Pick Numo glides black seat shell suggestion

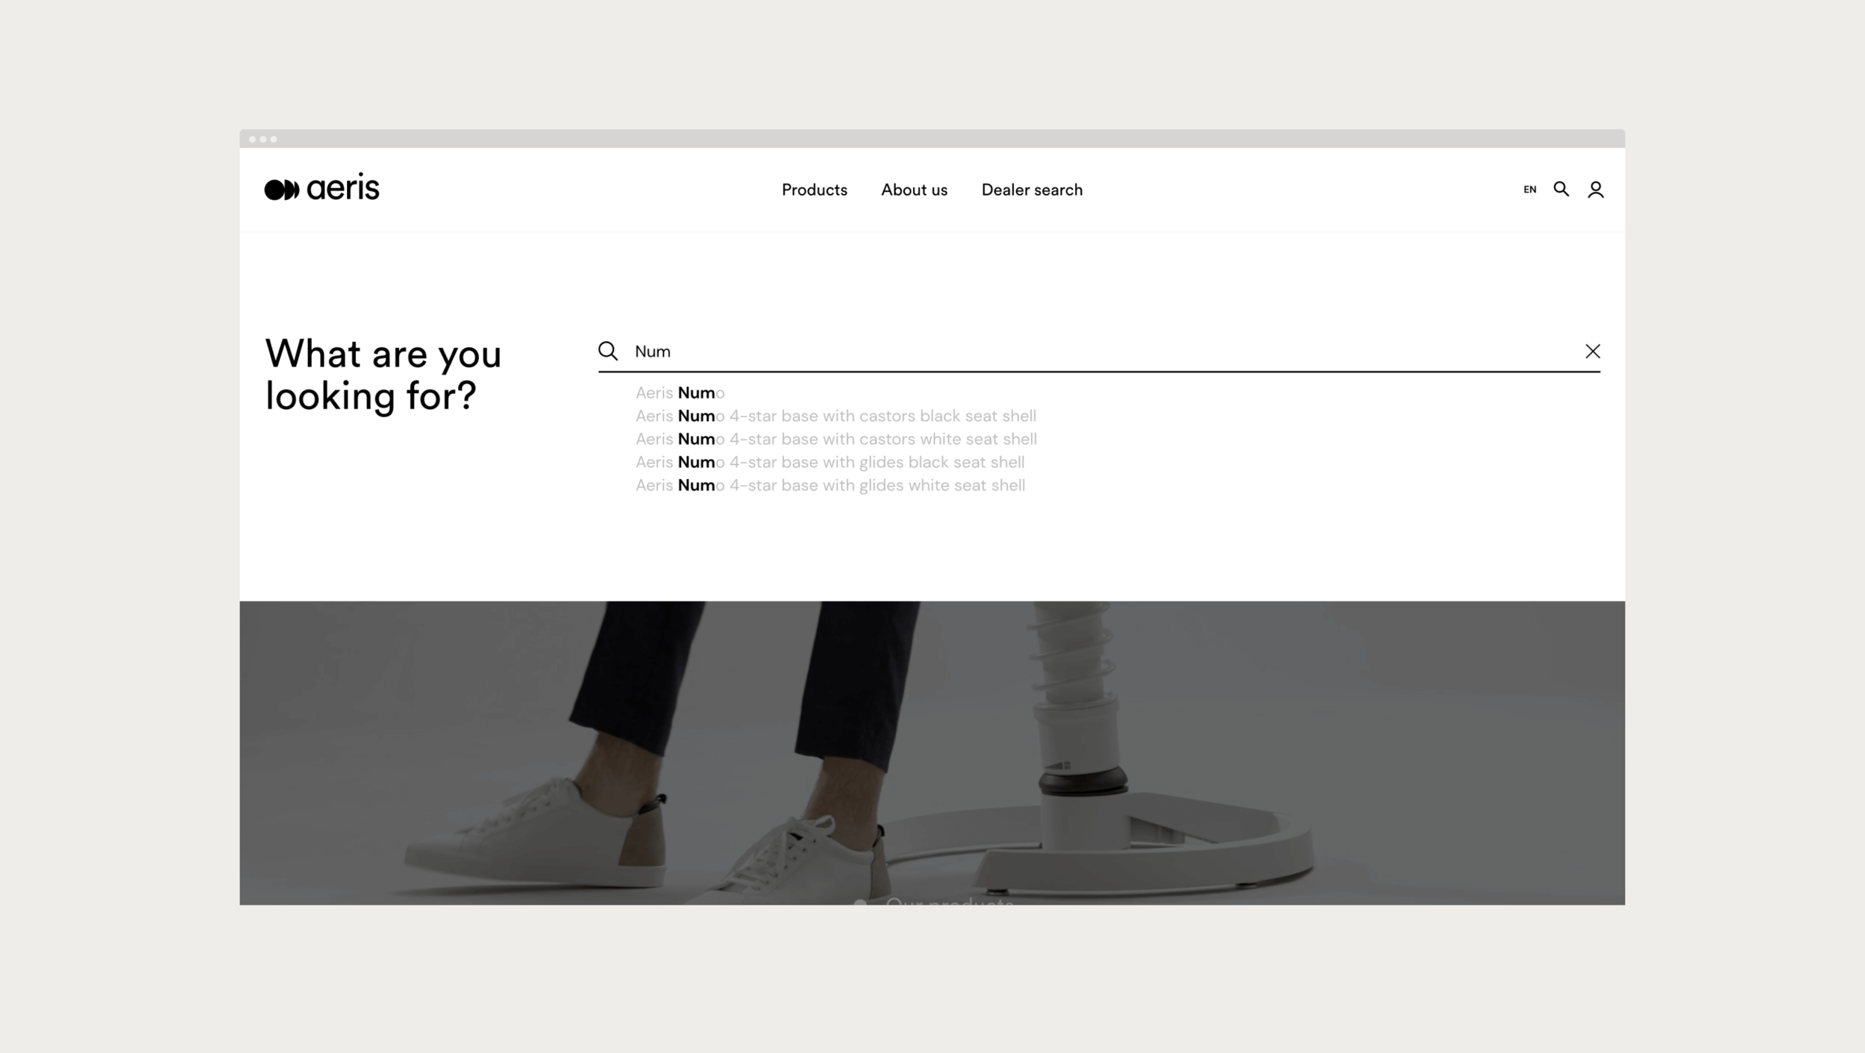tap(830, 462)
